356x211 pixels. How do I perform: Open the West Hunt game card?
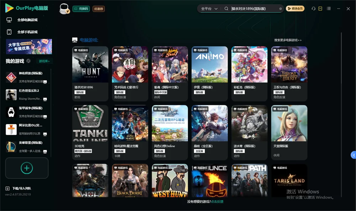[x=169, y=181]
